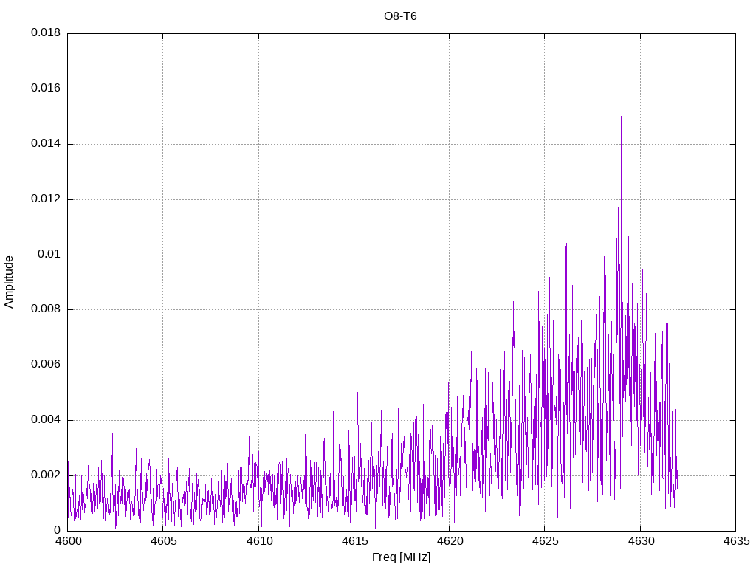The height and width of the screenshot is (567, 756).
Task: Click the Freq [MHz] x-axis label
Action: click(401, 557)
